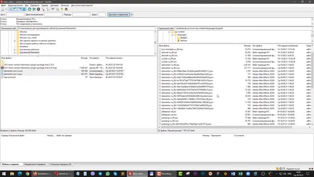Select remote file tablepress-uk.po
Image resolution: width=314 pixels, height=177 pixels.
click(x=169, y=112)
